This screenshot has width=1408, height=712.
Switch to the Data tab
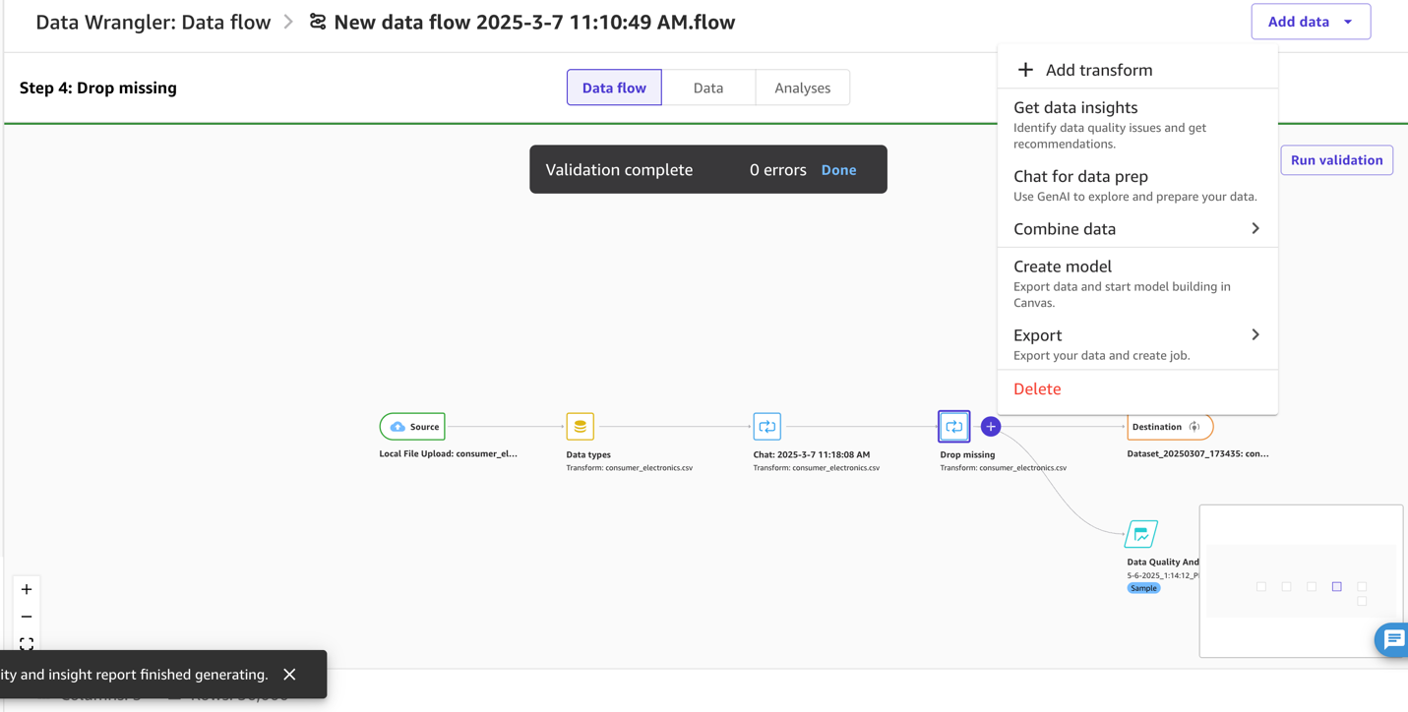coord(708,88)
